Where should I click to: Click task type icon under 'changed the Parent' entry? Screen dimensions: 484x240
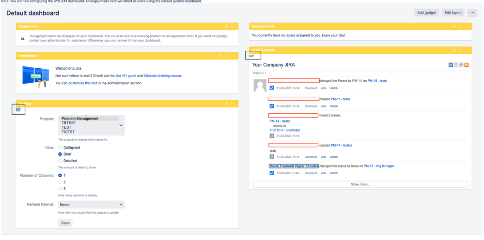[272, 88]
